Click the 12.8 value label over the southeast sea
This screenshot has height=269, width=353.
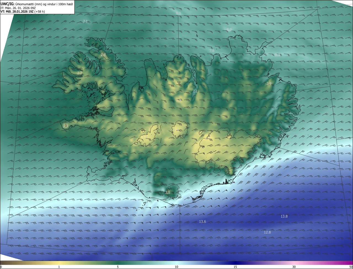(x=267, y=232)
